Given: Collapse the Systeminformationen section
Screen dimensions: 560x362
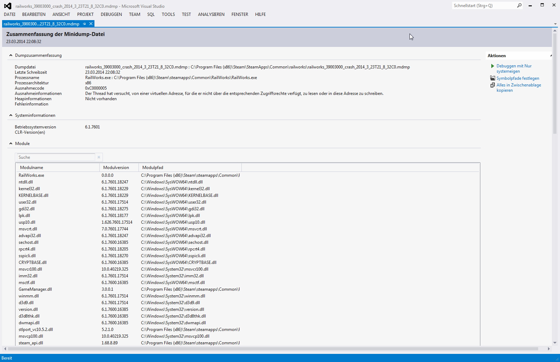Looking at the screenshot, I should tap(11, 115).
